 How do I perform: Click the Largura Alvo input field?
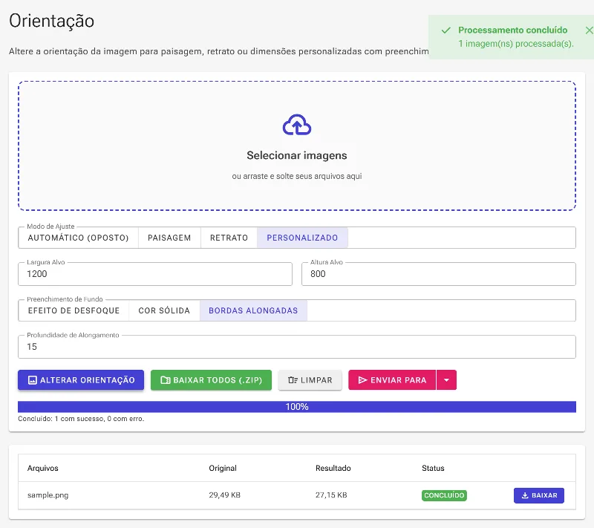point(155,274)
